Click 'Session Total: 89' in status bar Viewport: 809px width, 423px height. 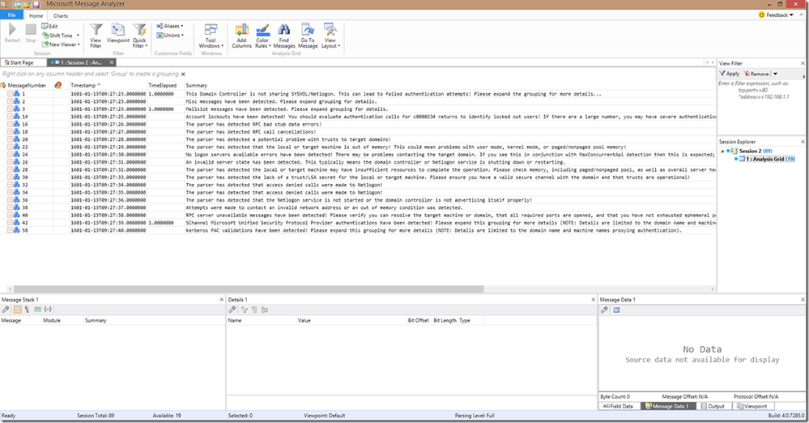pos(96,415)
